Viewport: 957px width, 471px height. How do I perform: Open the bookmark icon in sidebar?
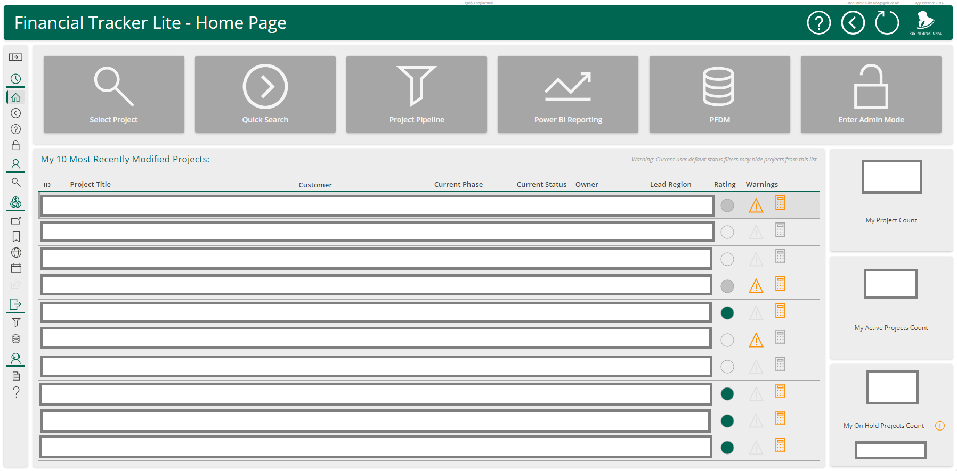16,236
